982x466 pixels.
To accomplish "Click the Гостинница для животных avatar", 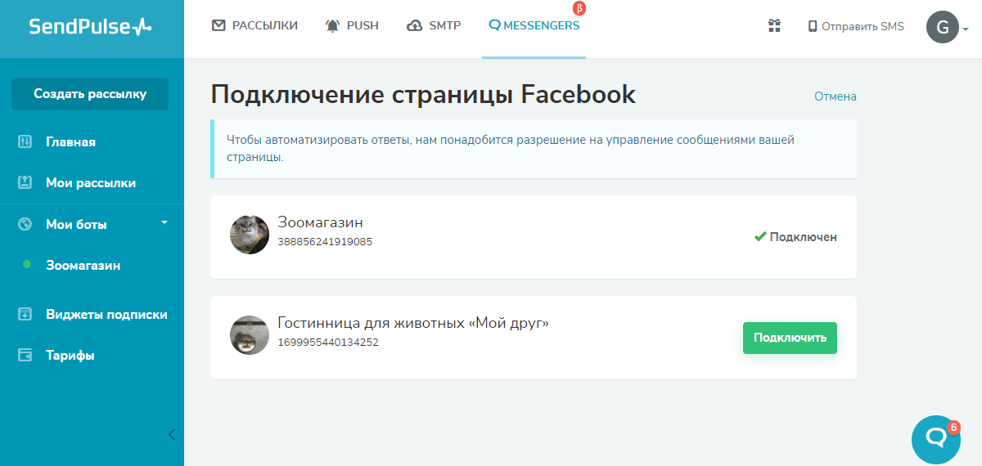I will point(250,335).
